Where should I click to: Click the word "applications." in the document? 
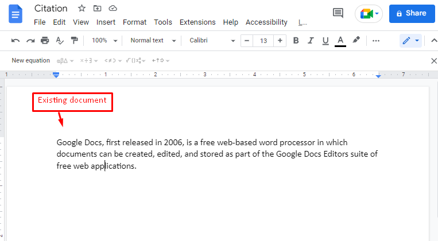[x=114, y=166]
